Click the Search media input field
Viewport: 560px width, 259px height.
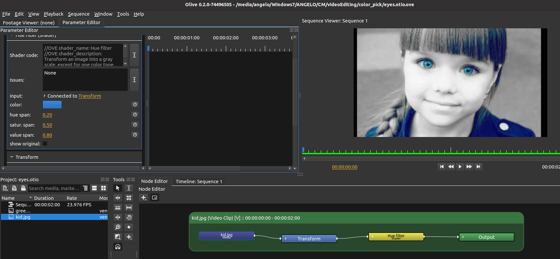[x=54, y=188]
